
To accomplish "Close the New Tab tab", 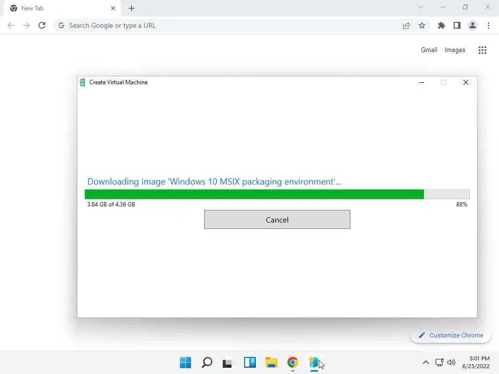I will click(113, 8).
